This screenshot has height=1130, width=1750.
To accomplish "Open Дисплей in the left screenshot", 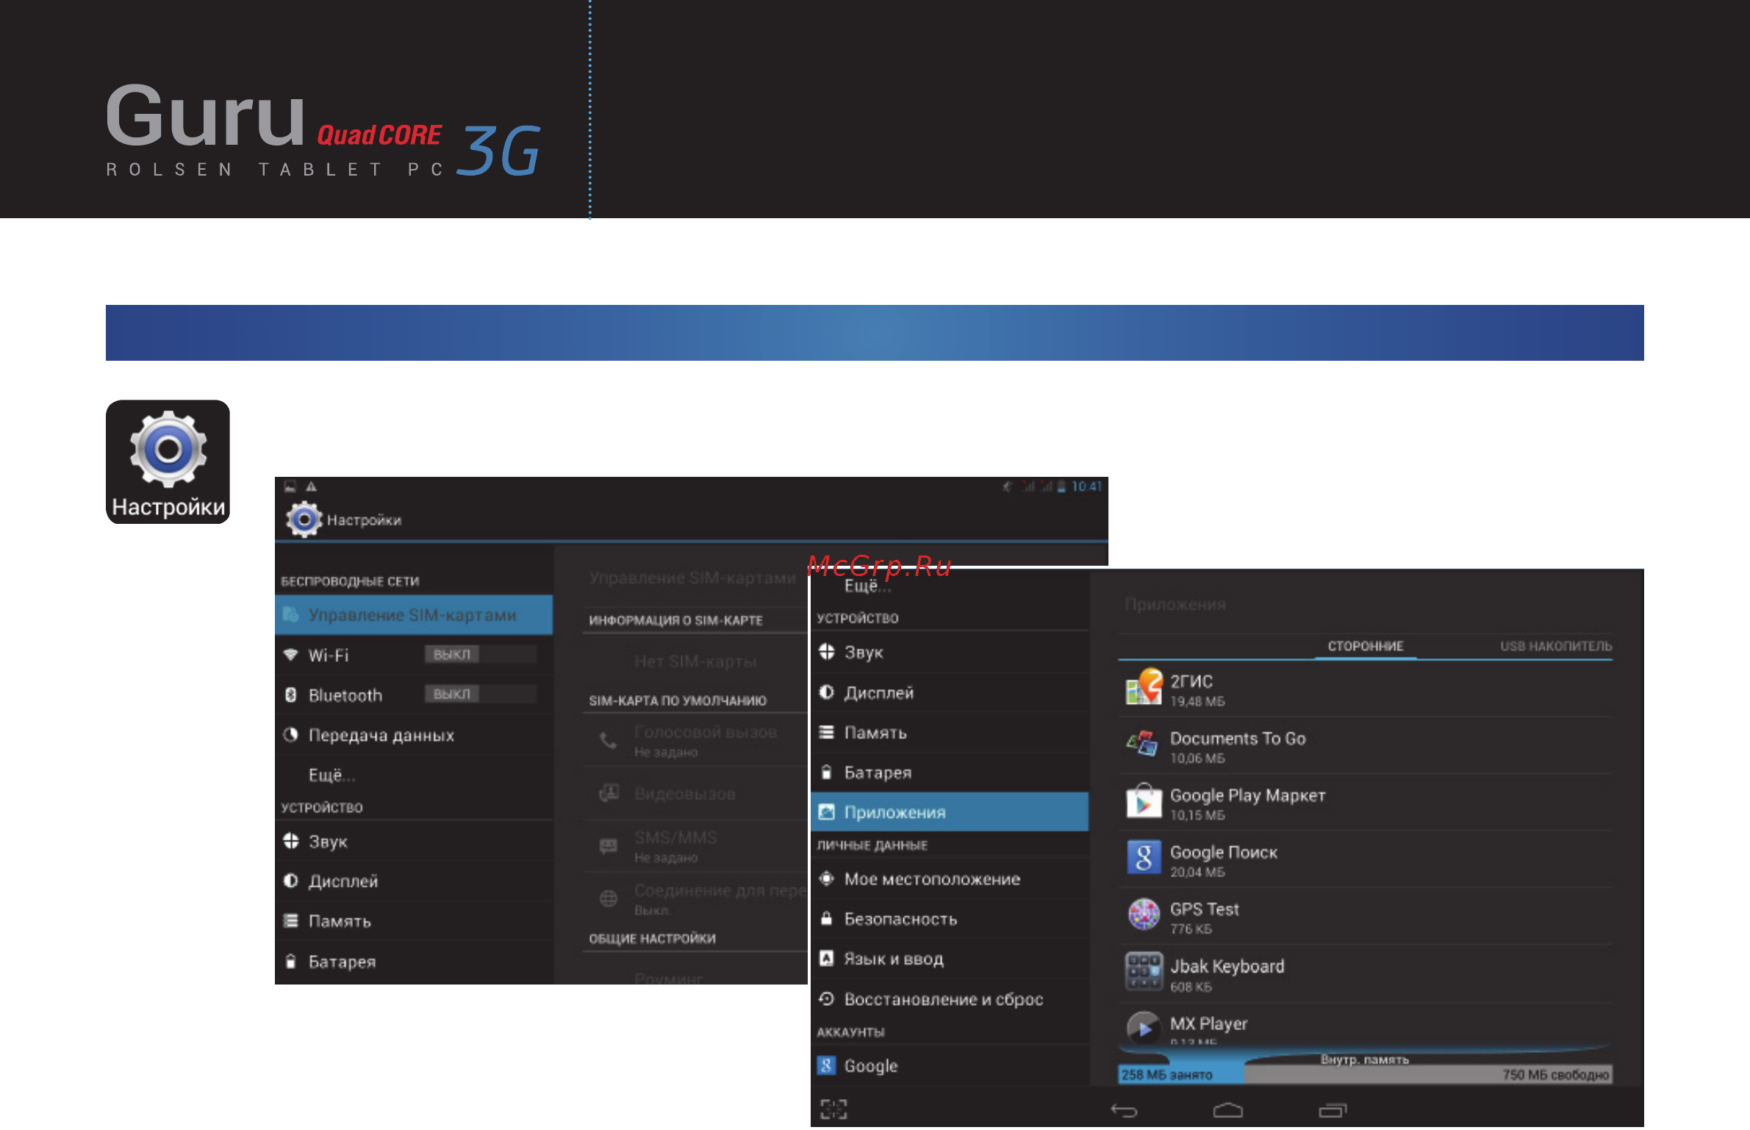I will tap(414, 881).
